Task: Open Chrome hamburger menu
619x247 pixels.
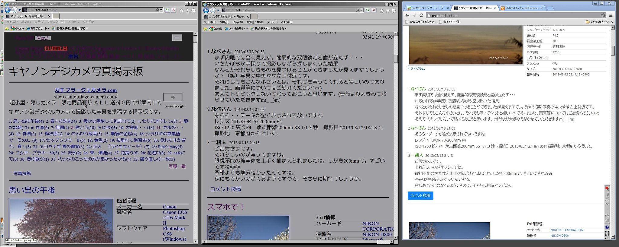Action: (611, 15)
